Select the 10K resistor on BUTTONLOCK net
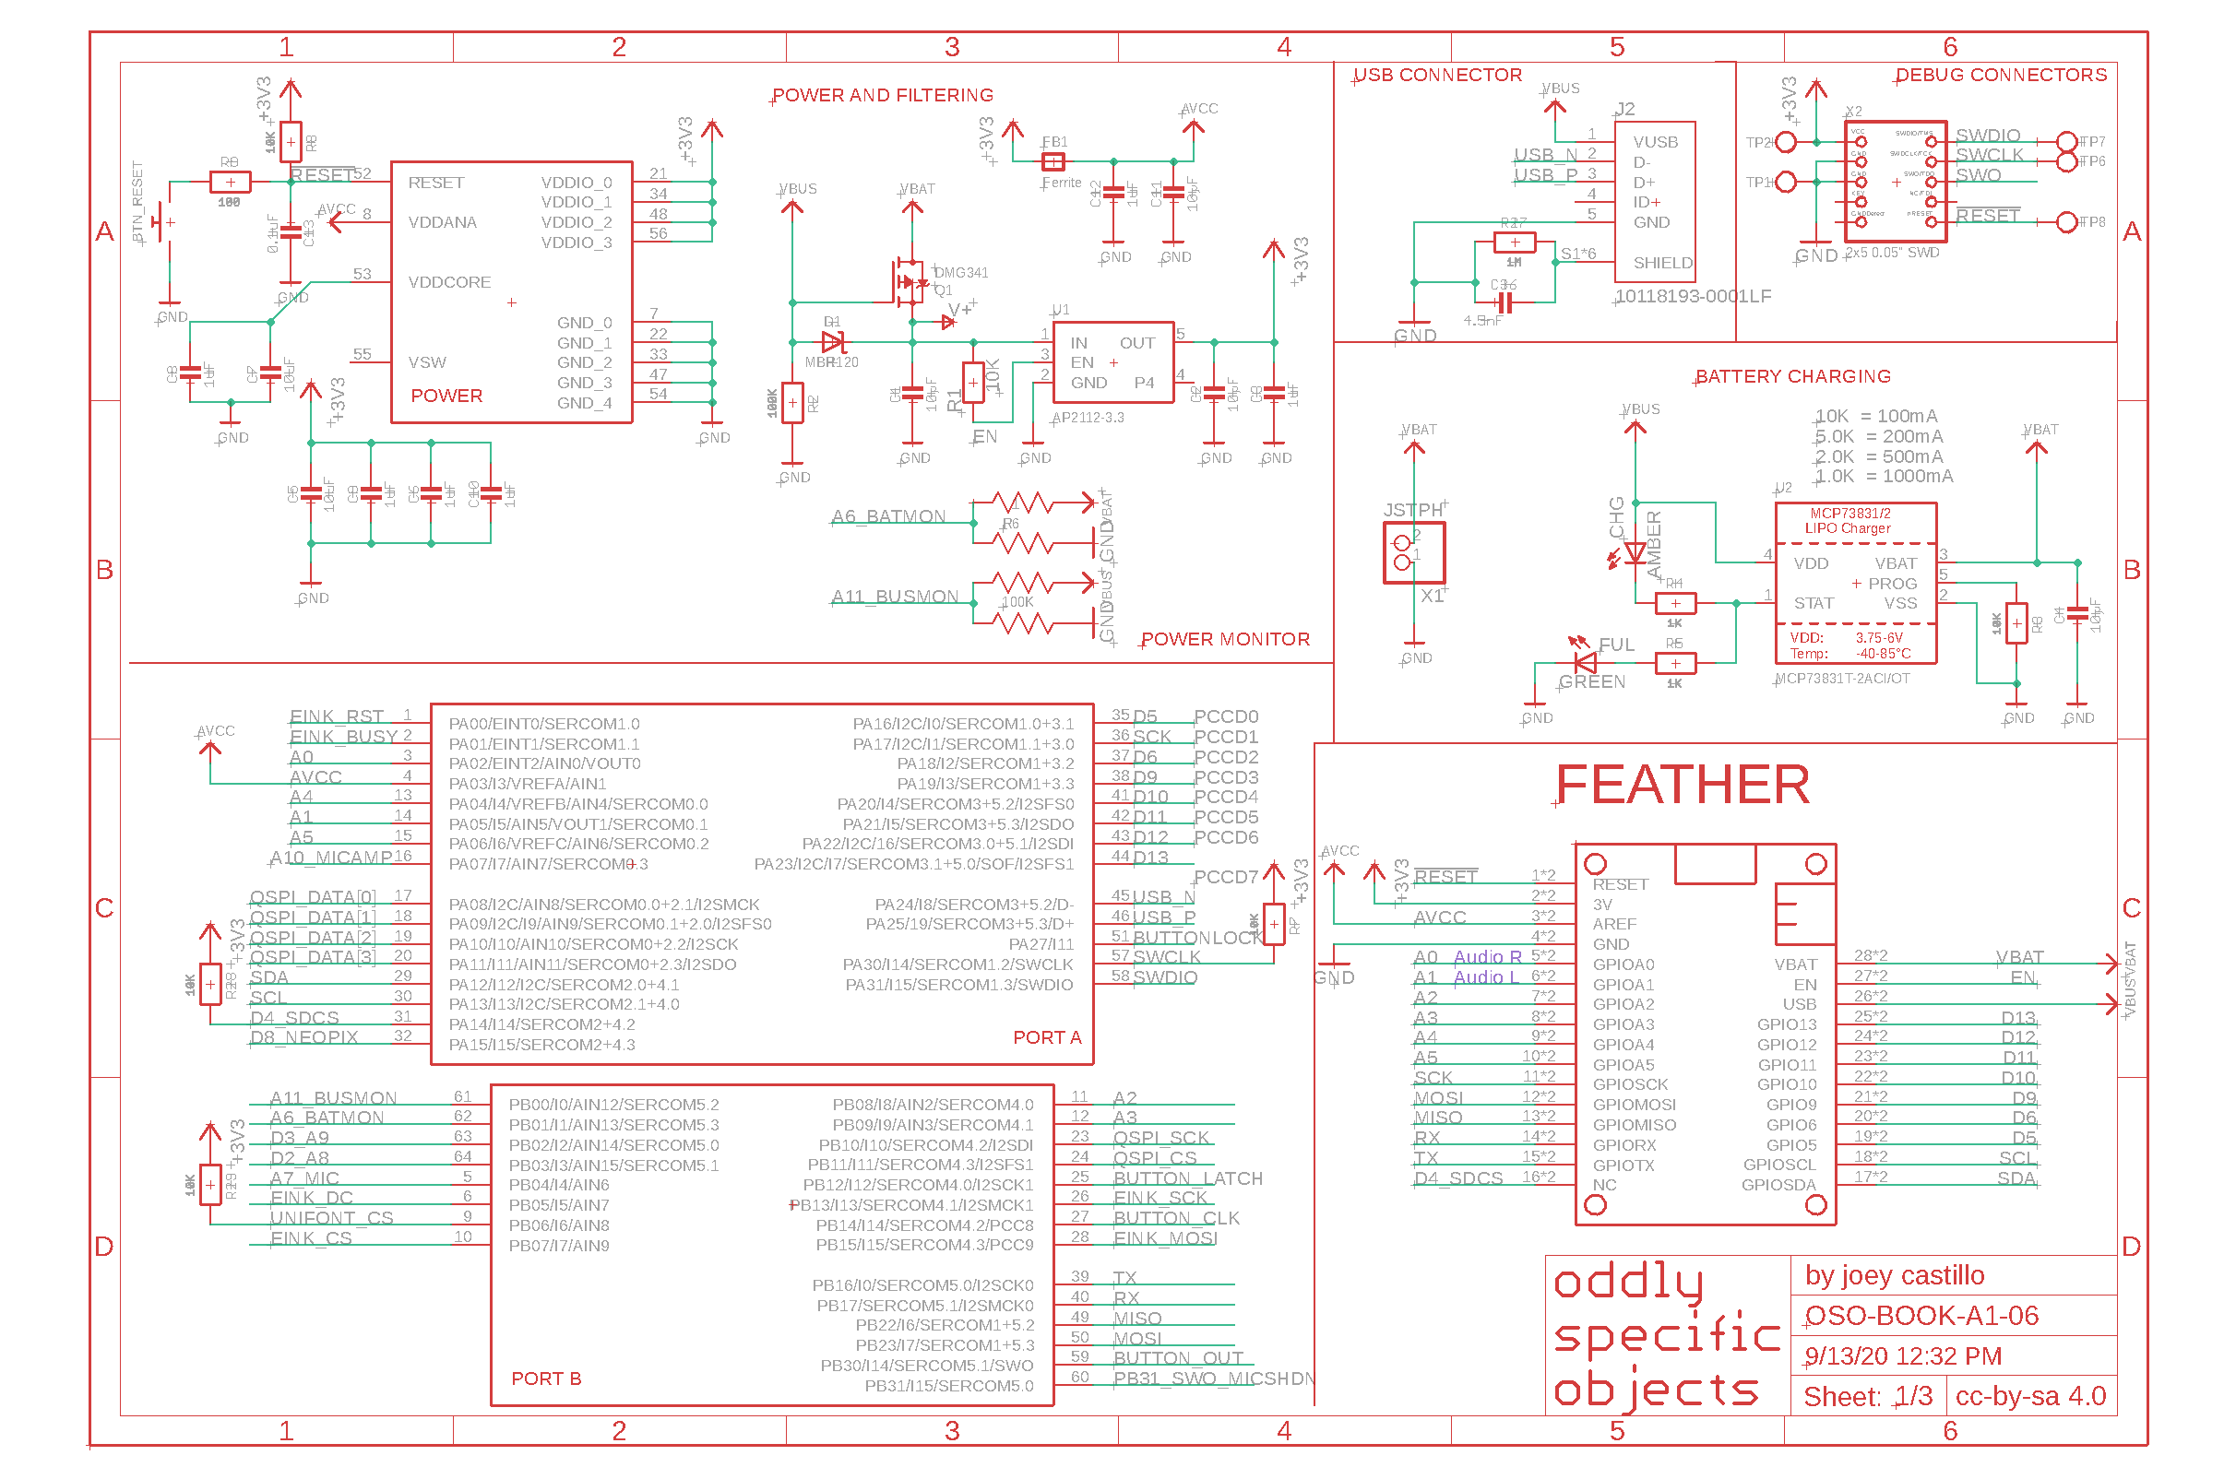 [1273, 924]
